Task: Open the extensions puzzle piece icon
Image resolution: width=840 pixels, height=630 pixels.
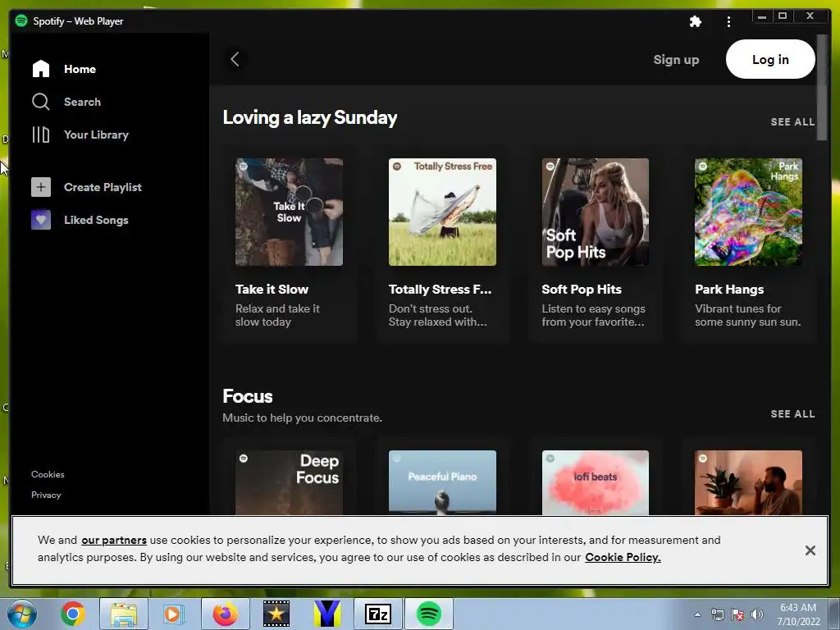Action: (x=696, y=21)
